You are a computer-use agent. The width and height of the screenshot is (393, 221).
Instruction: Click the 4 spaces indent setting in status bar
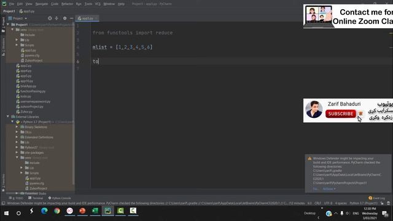341,203
